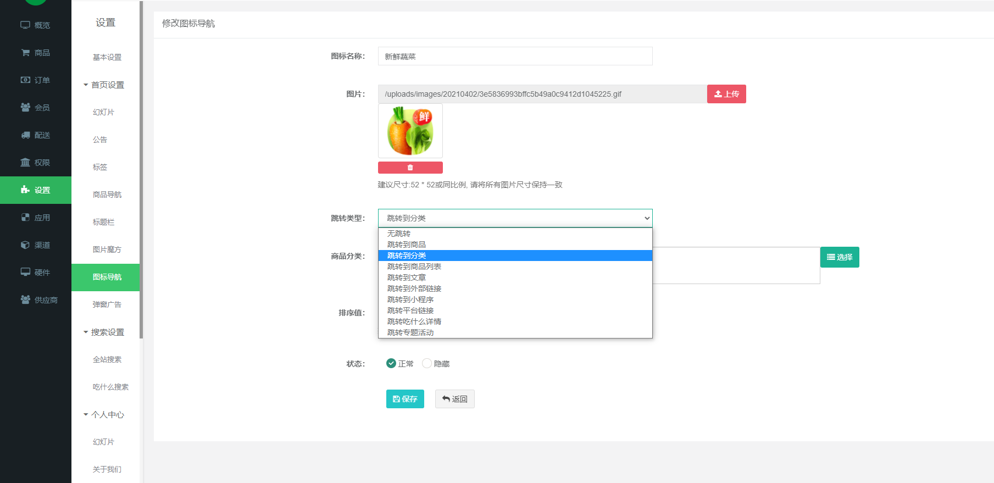The width and height of the screenshot is (994, 483).
Task: Click the 配送 truck icon
Action: pos(25,135)
